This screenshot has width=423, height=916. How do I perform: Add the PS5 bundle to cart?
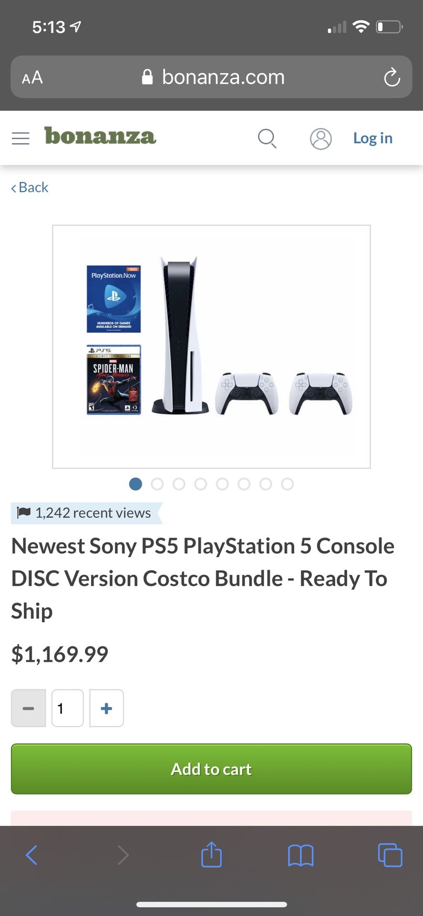tap(211, 769)
